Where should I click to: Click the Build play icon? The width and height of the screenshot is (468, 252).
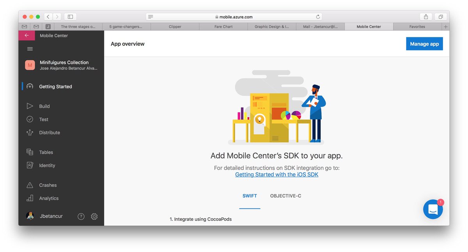coord(30,106)
